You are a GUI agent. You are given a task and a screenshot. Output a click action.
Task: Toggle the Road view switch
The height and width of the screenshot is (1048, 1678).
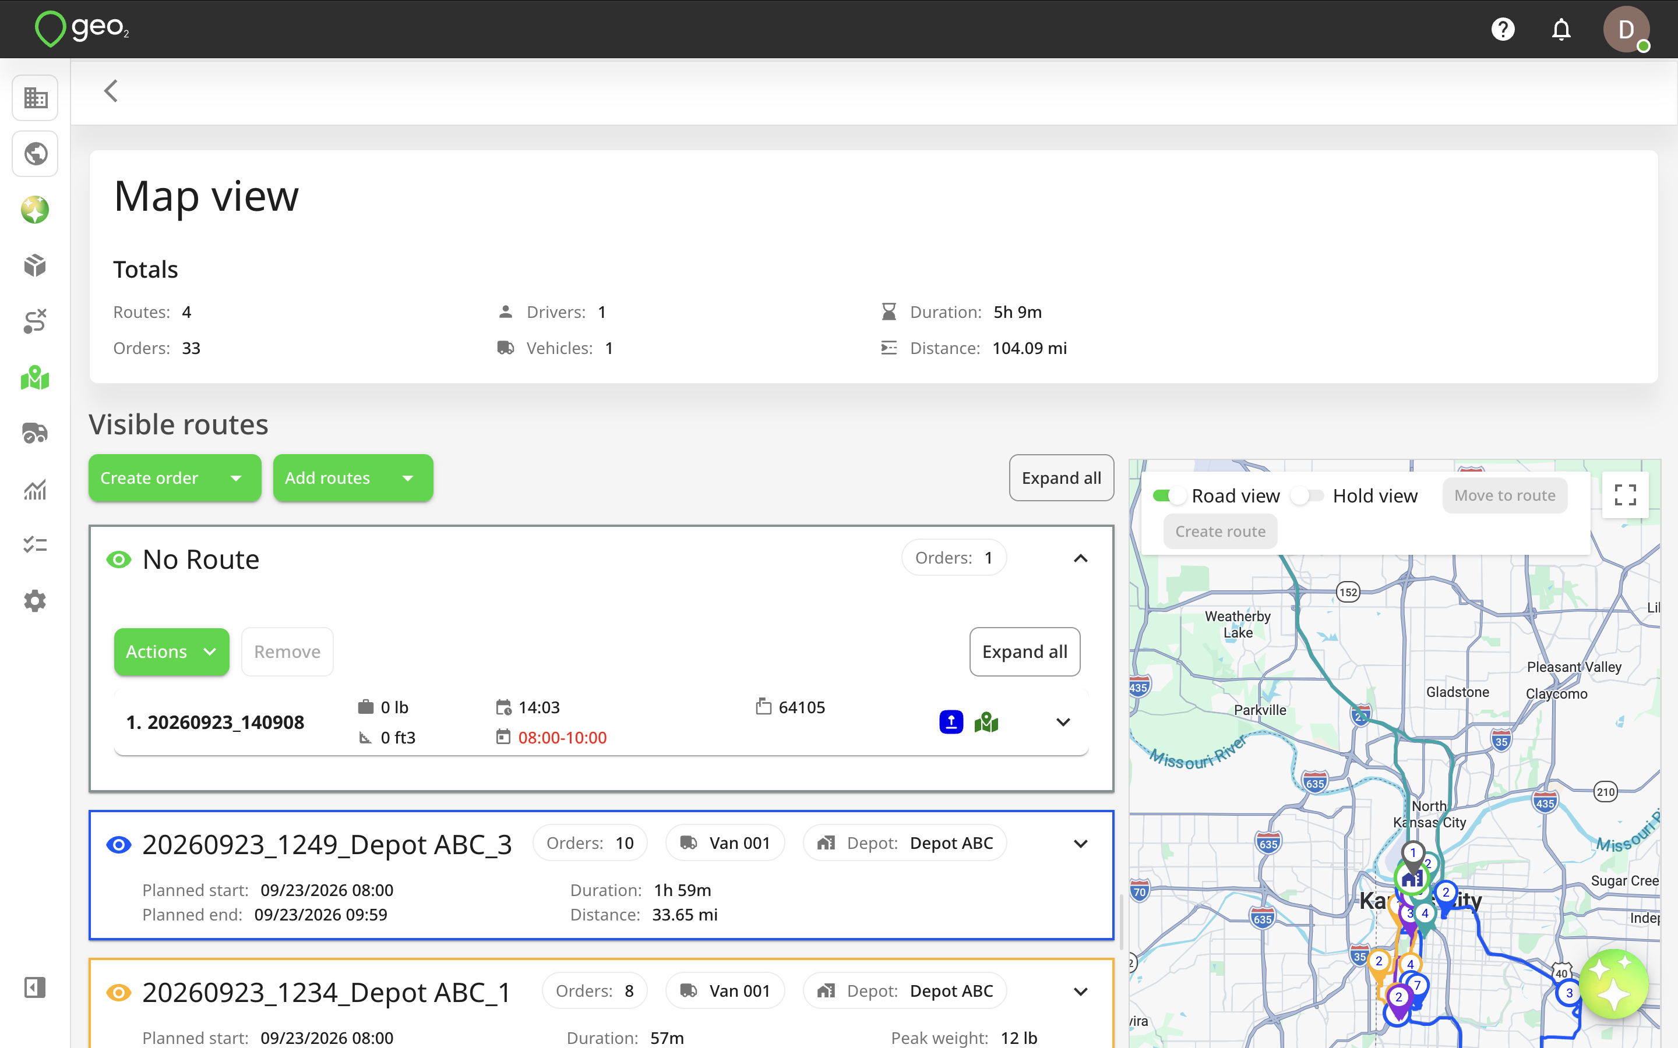click(x=1170, y=495)
